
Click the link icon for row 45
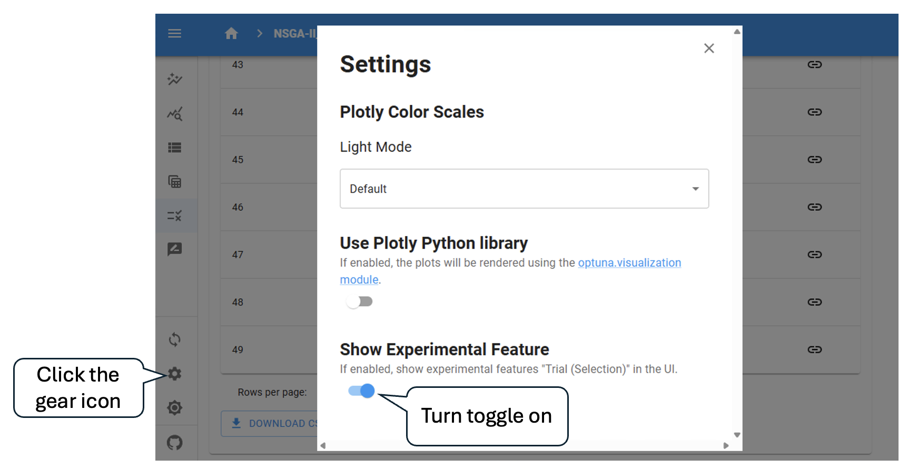815,160
